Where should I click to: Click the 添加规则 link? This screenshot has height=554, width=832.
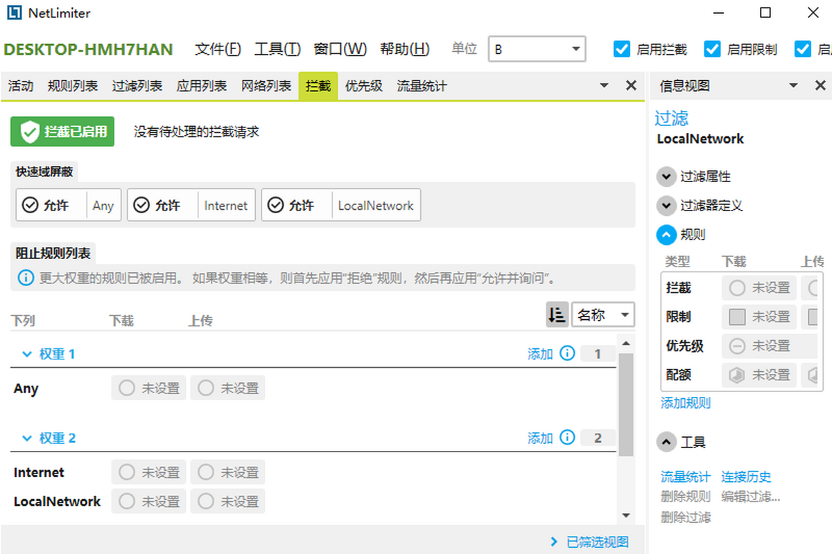point(685,403)
